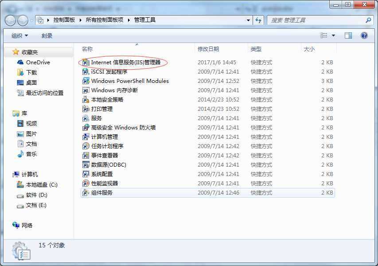Click the change view icon
The height and width of the screenshot is (266, 378).
click(324, 36)
